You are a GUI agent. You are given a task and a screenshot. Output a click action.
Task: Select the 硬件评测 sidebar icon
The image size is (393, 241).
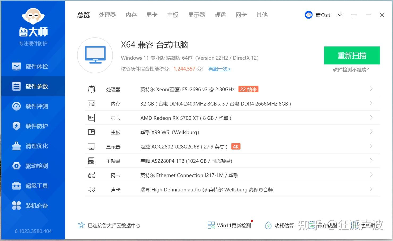click(x=33, y=106)
